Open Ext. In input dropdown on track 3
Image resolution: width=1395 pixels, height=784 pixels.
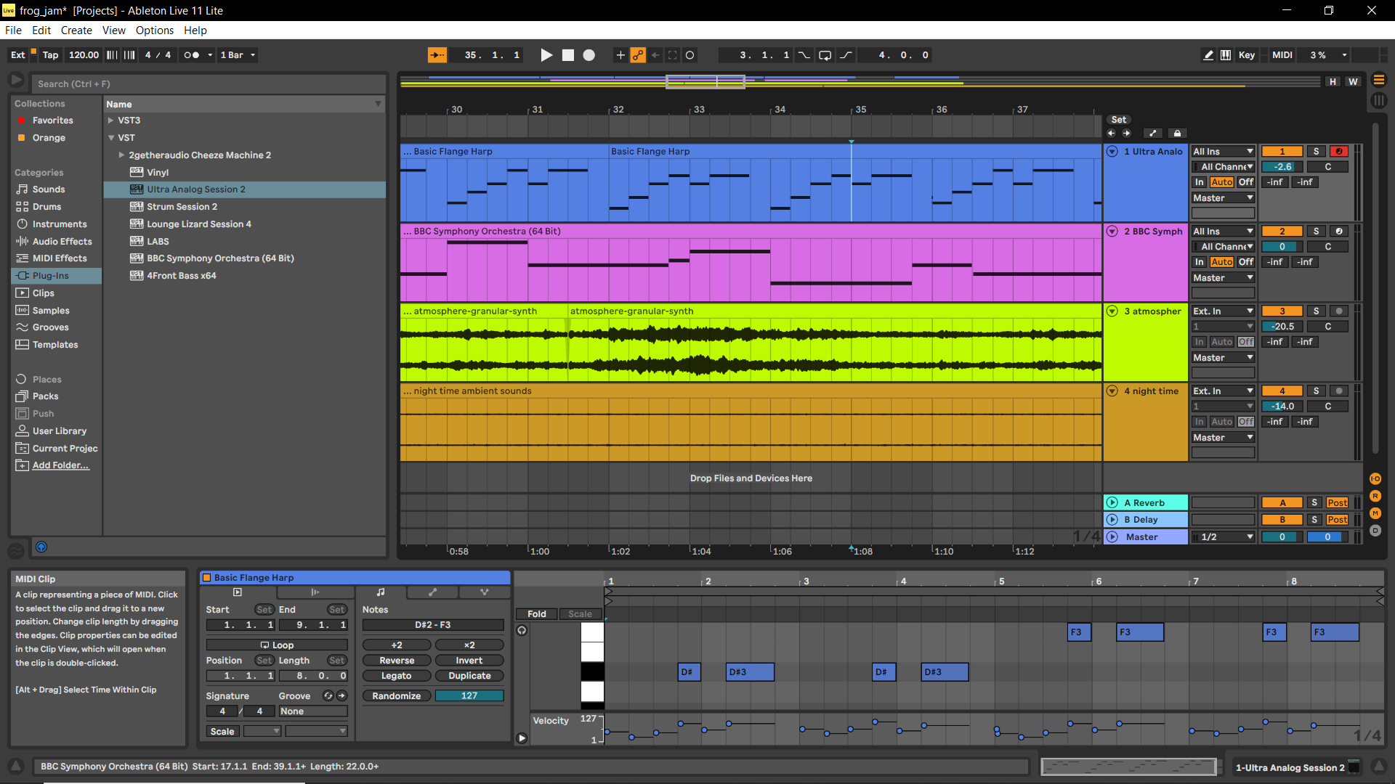pyautogui.click(x=1224, y=311)
